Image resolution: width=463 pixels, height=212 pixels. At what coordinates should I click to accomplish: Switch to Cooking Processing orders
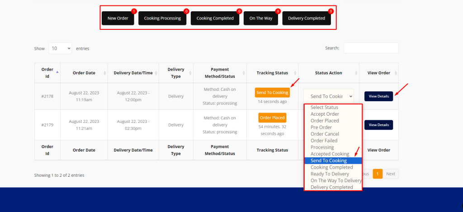click(x=162, y=19)
